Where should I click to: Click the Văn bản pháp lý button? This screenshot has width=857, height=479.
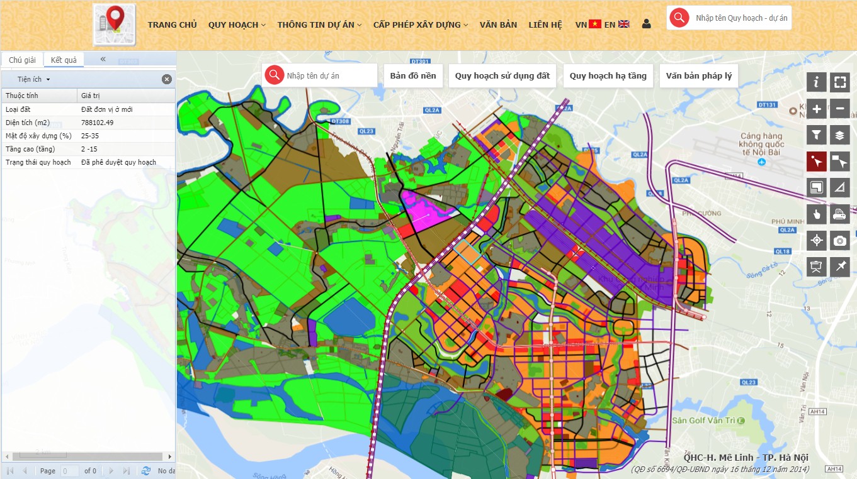coord(699,75)
